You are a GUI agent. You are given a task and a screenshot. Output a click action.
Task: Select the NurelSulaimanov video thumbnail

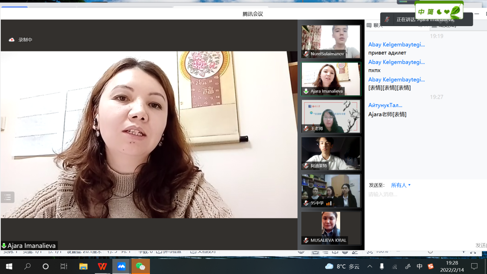point(331,42)
